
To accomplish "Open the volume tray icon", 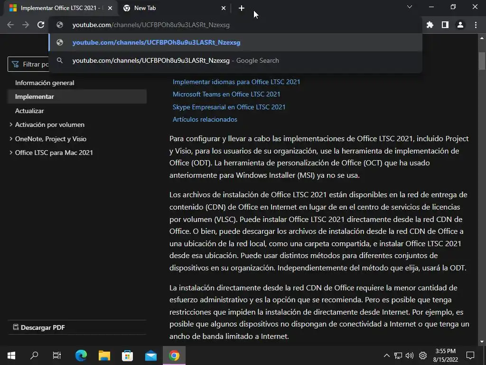I will point(410,355).
